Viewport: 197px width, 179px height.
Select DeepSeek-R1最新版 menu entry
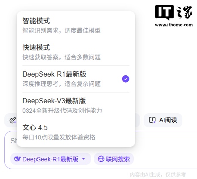[76, 79]
